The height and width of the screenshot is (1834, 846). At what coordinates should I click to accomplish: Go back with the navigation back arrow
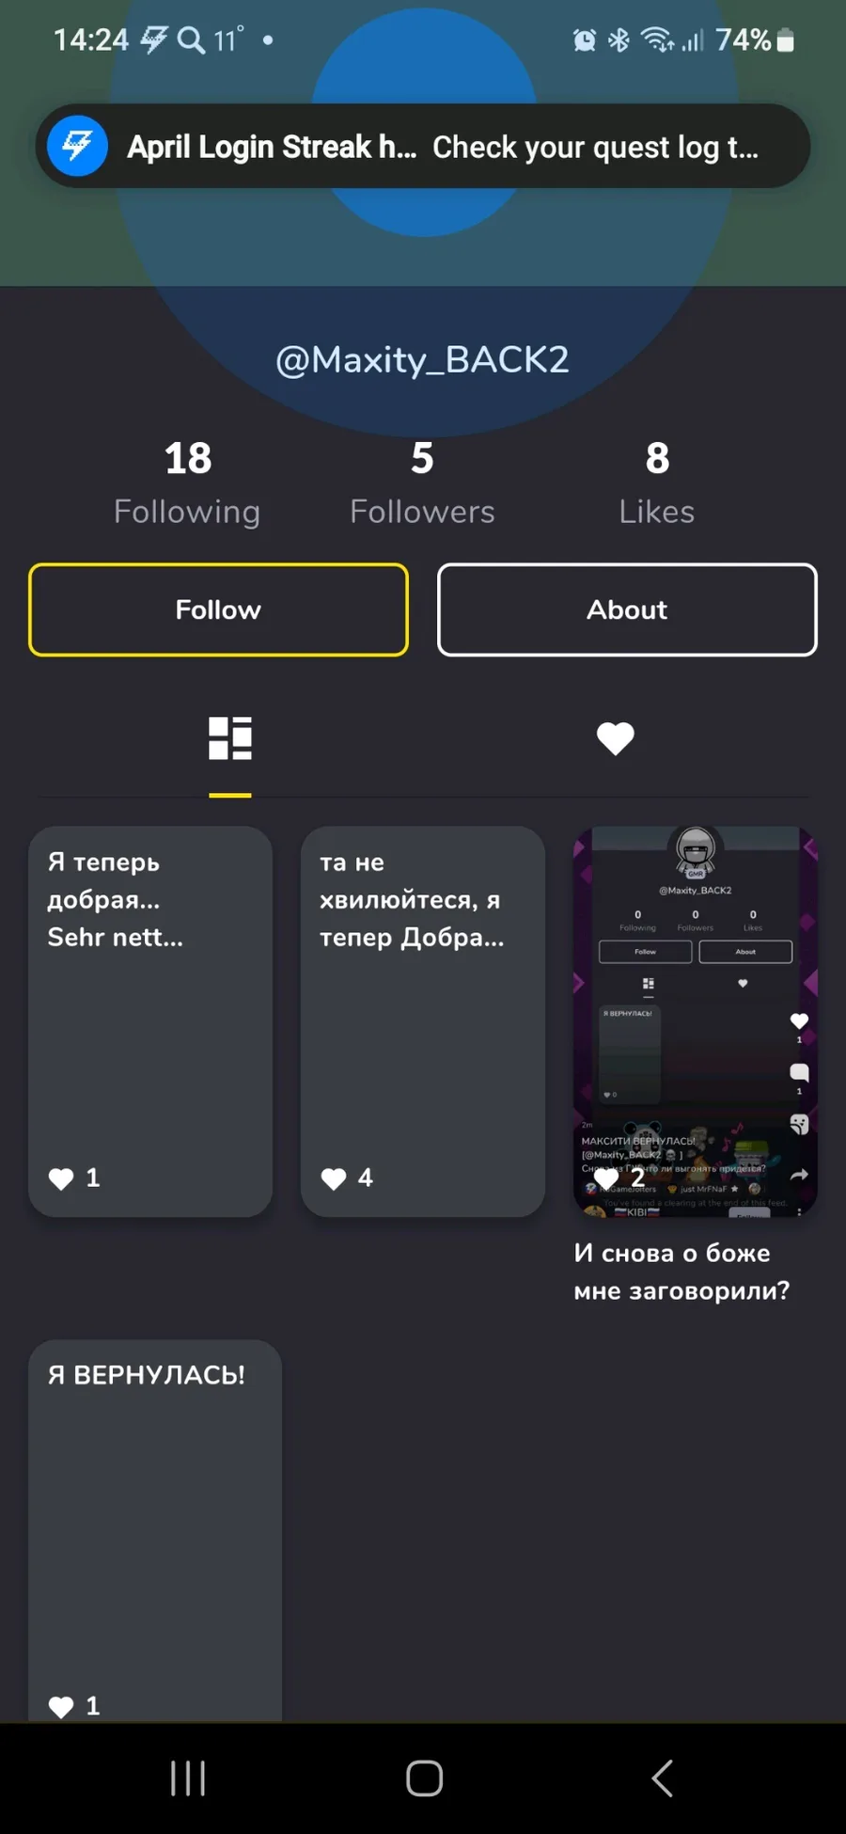[x=662, y=1778]
